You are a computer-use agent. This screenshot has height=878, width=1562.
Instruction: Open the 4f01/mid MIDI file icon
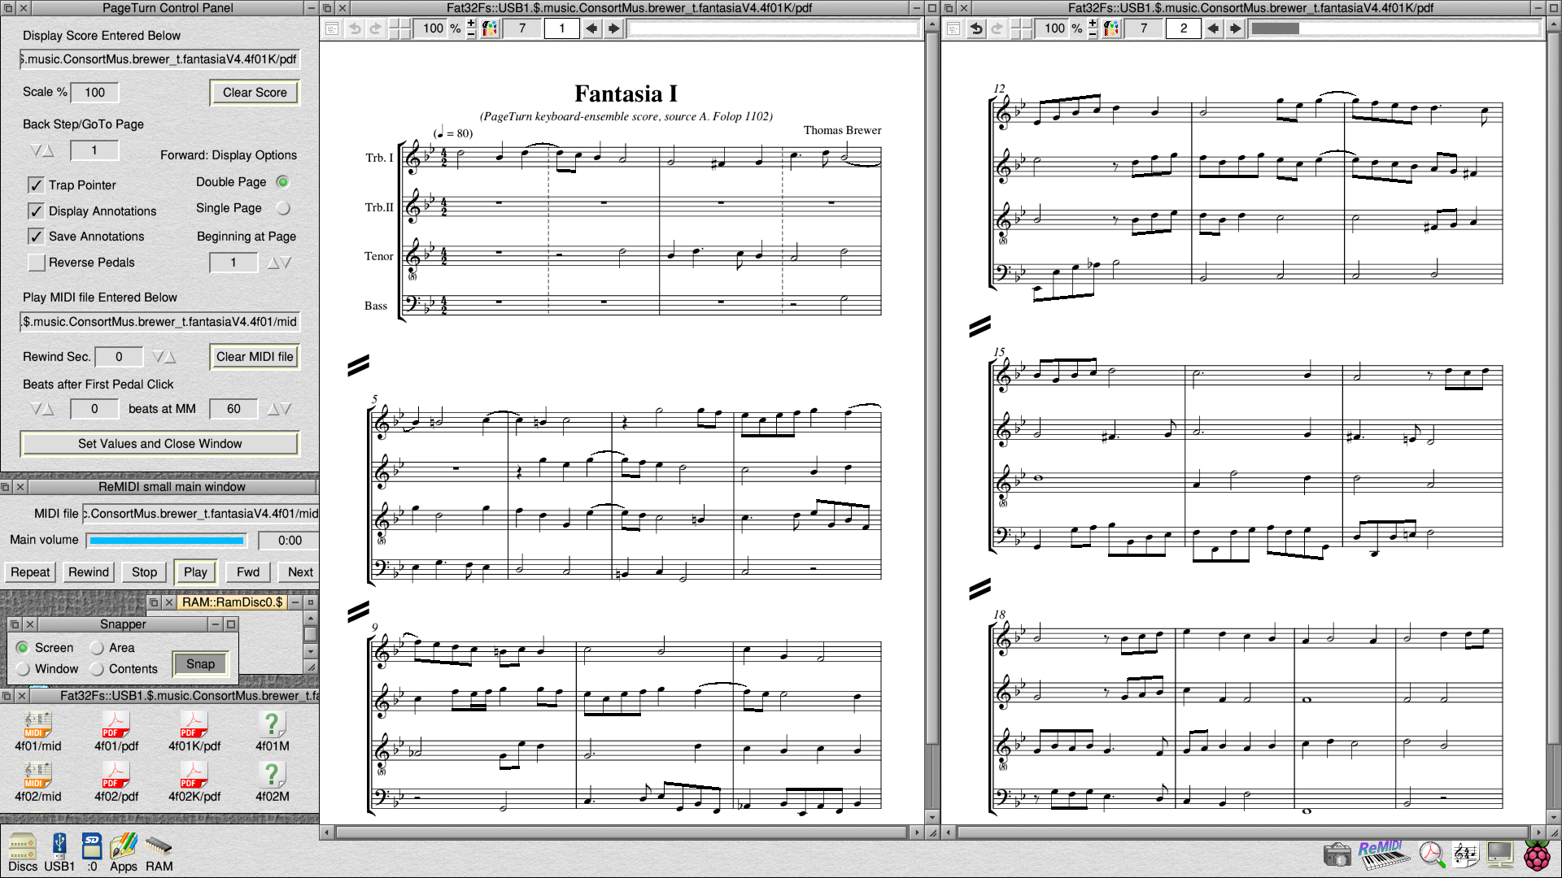[37, 731]
